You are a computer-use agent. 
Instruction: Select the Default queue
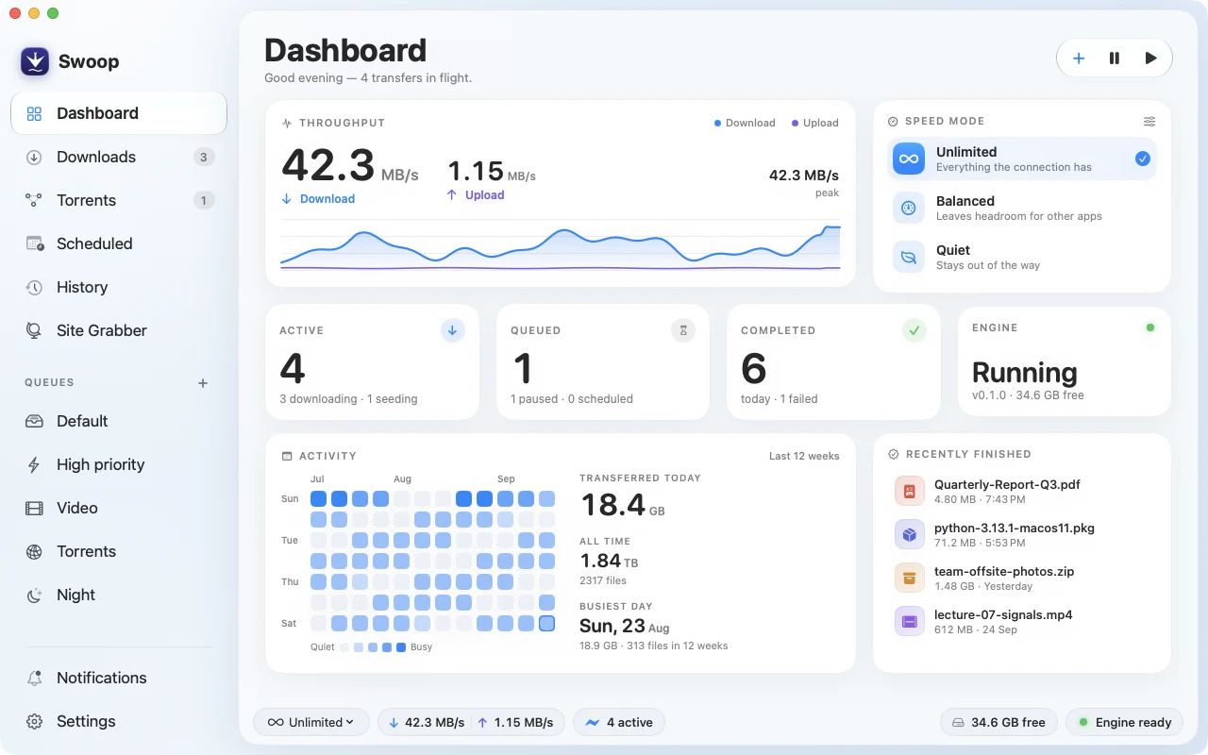click(119, 421)
